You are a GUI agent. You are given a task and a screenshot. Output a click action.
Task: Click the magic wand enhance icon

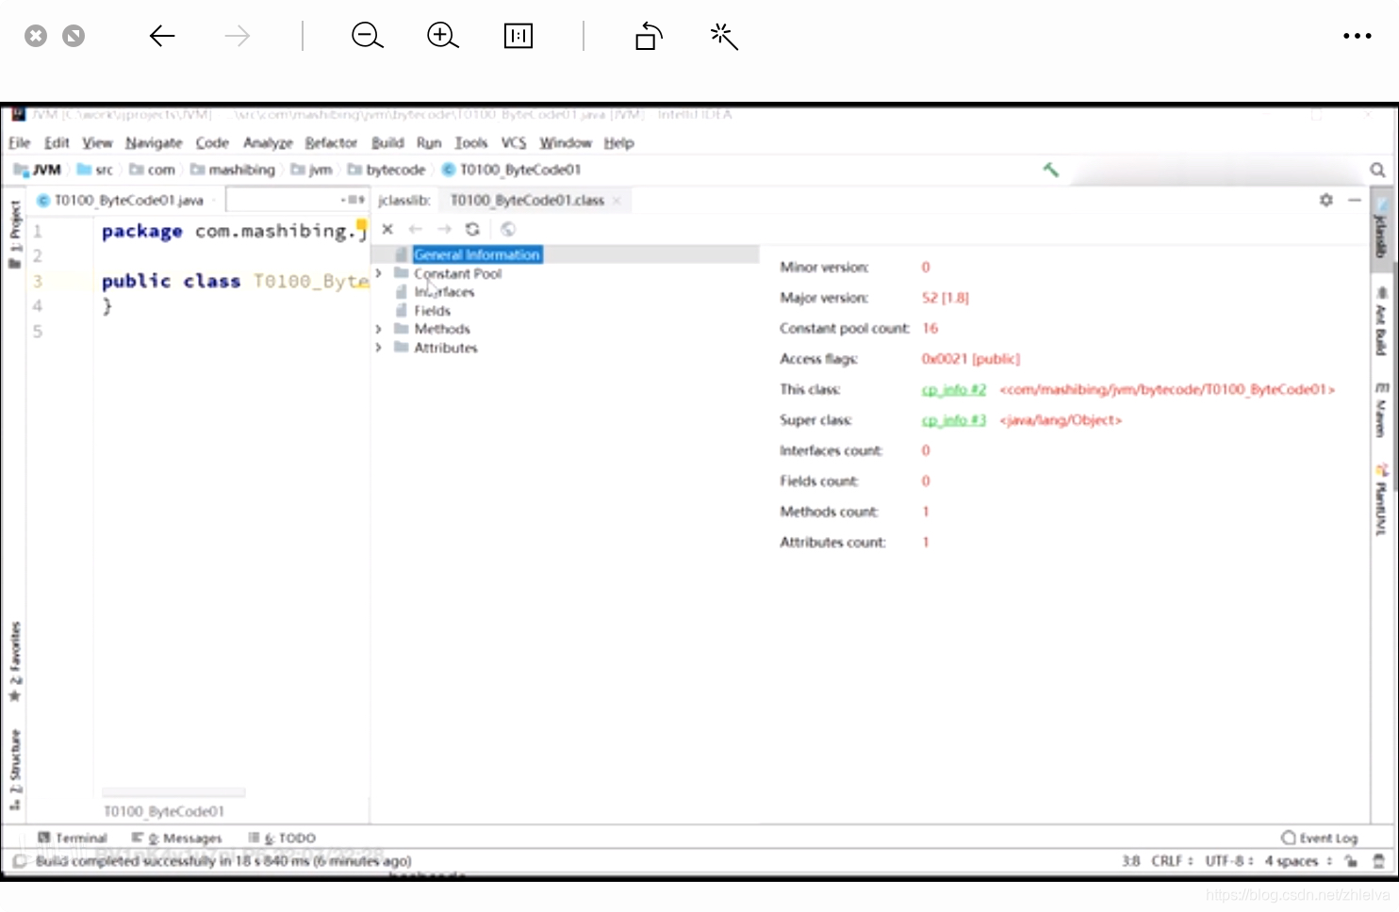pyautogui.click(x=724, y=36)
